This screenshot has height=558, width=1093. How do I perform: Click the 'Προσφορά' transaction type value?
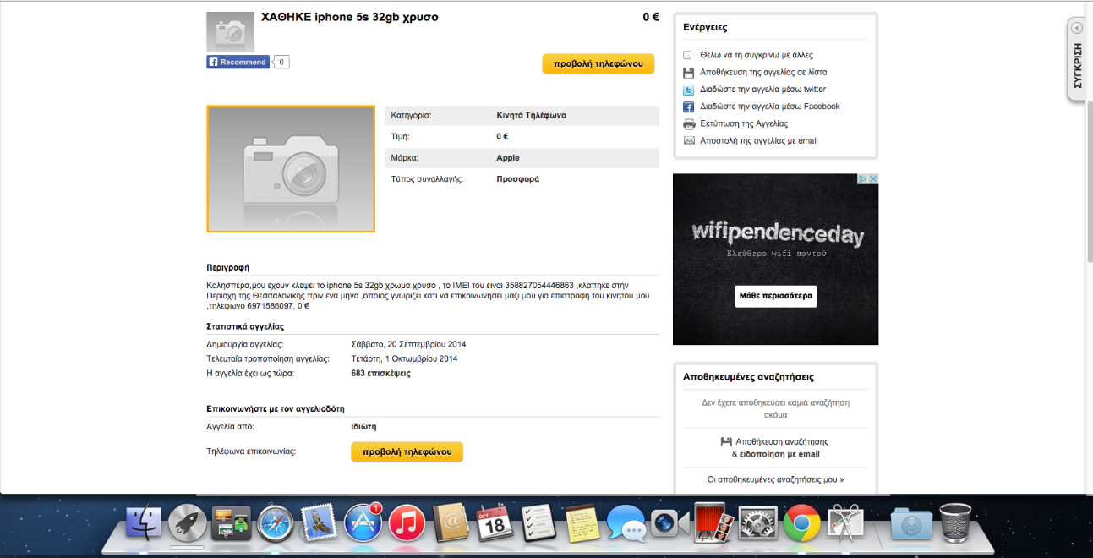(x=517, y=179)
